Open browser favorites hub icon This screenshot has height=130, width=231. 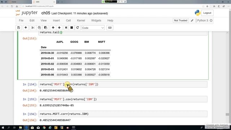coord(214,6)
